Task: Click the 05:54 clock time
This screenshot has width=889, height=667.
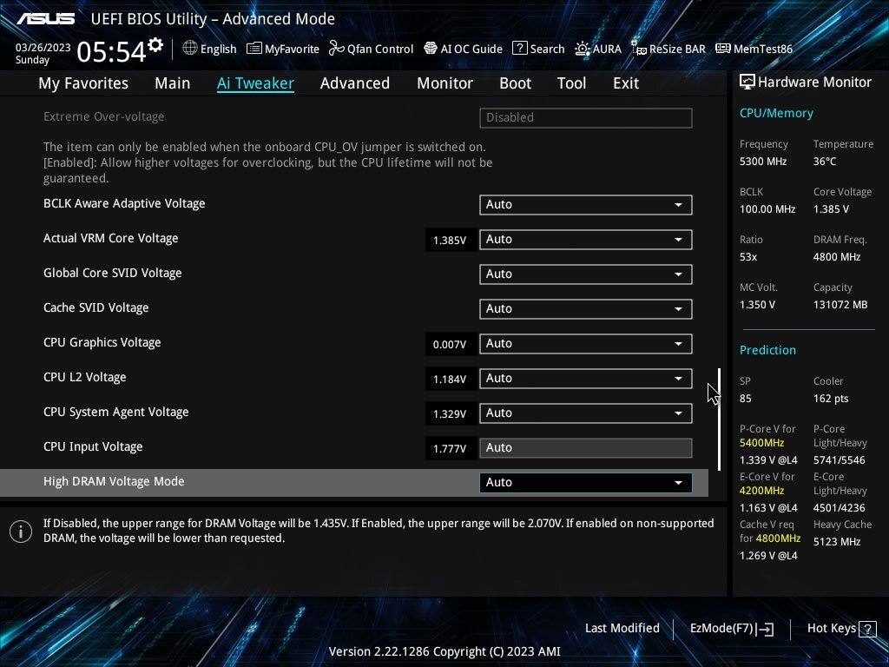Action: (111, 52)
